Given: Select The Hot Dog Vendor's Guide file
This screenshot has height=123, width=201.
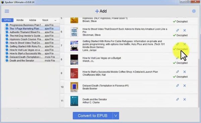Looking at the screenshot, I should click(32, 36).
